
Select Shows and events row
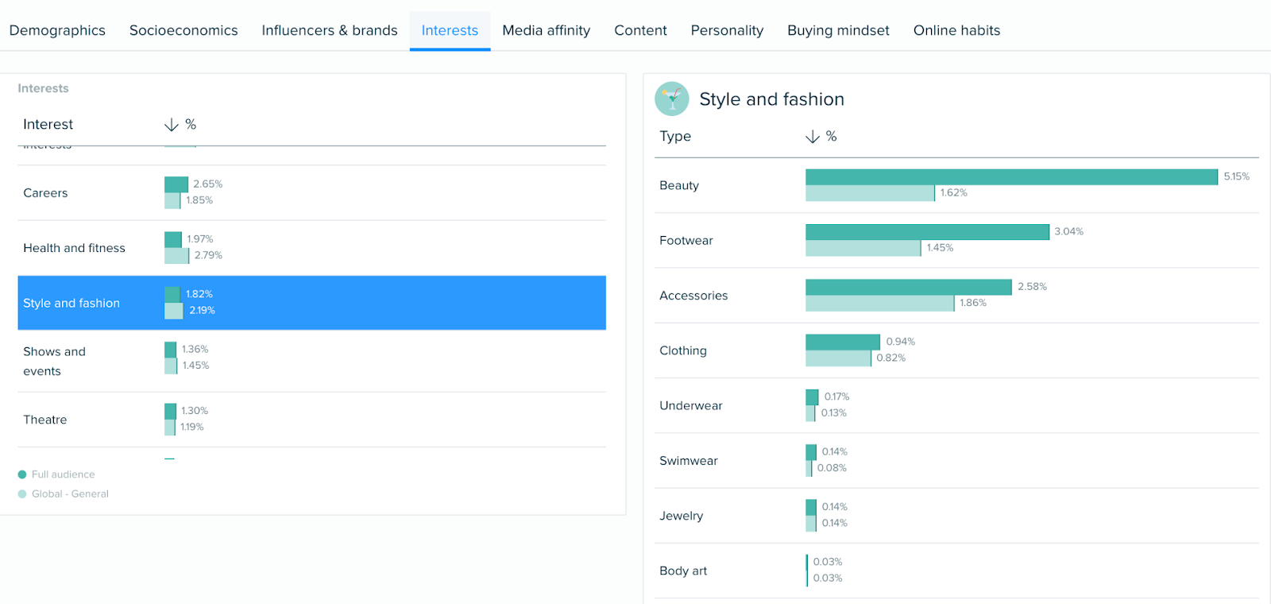coord(311,361)
